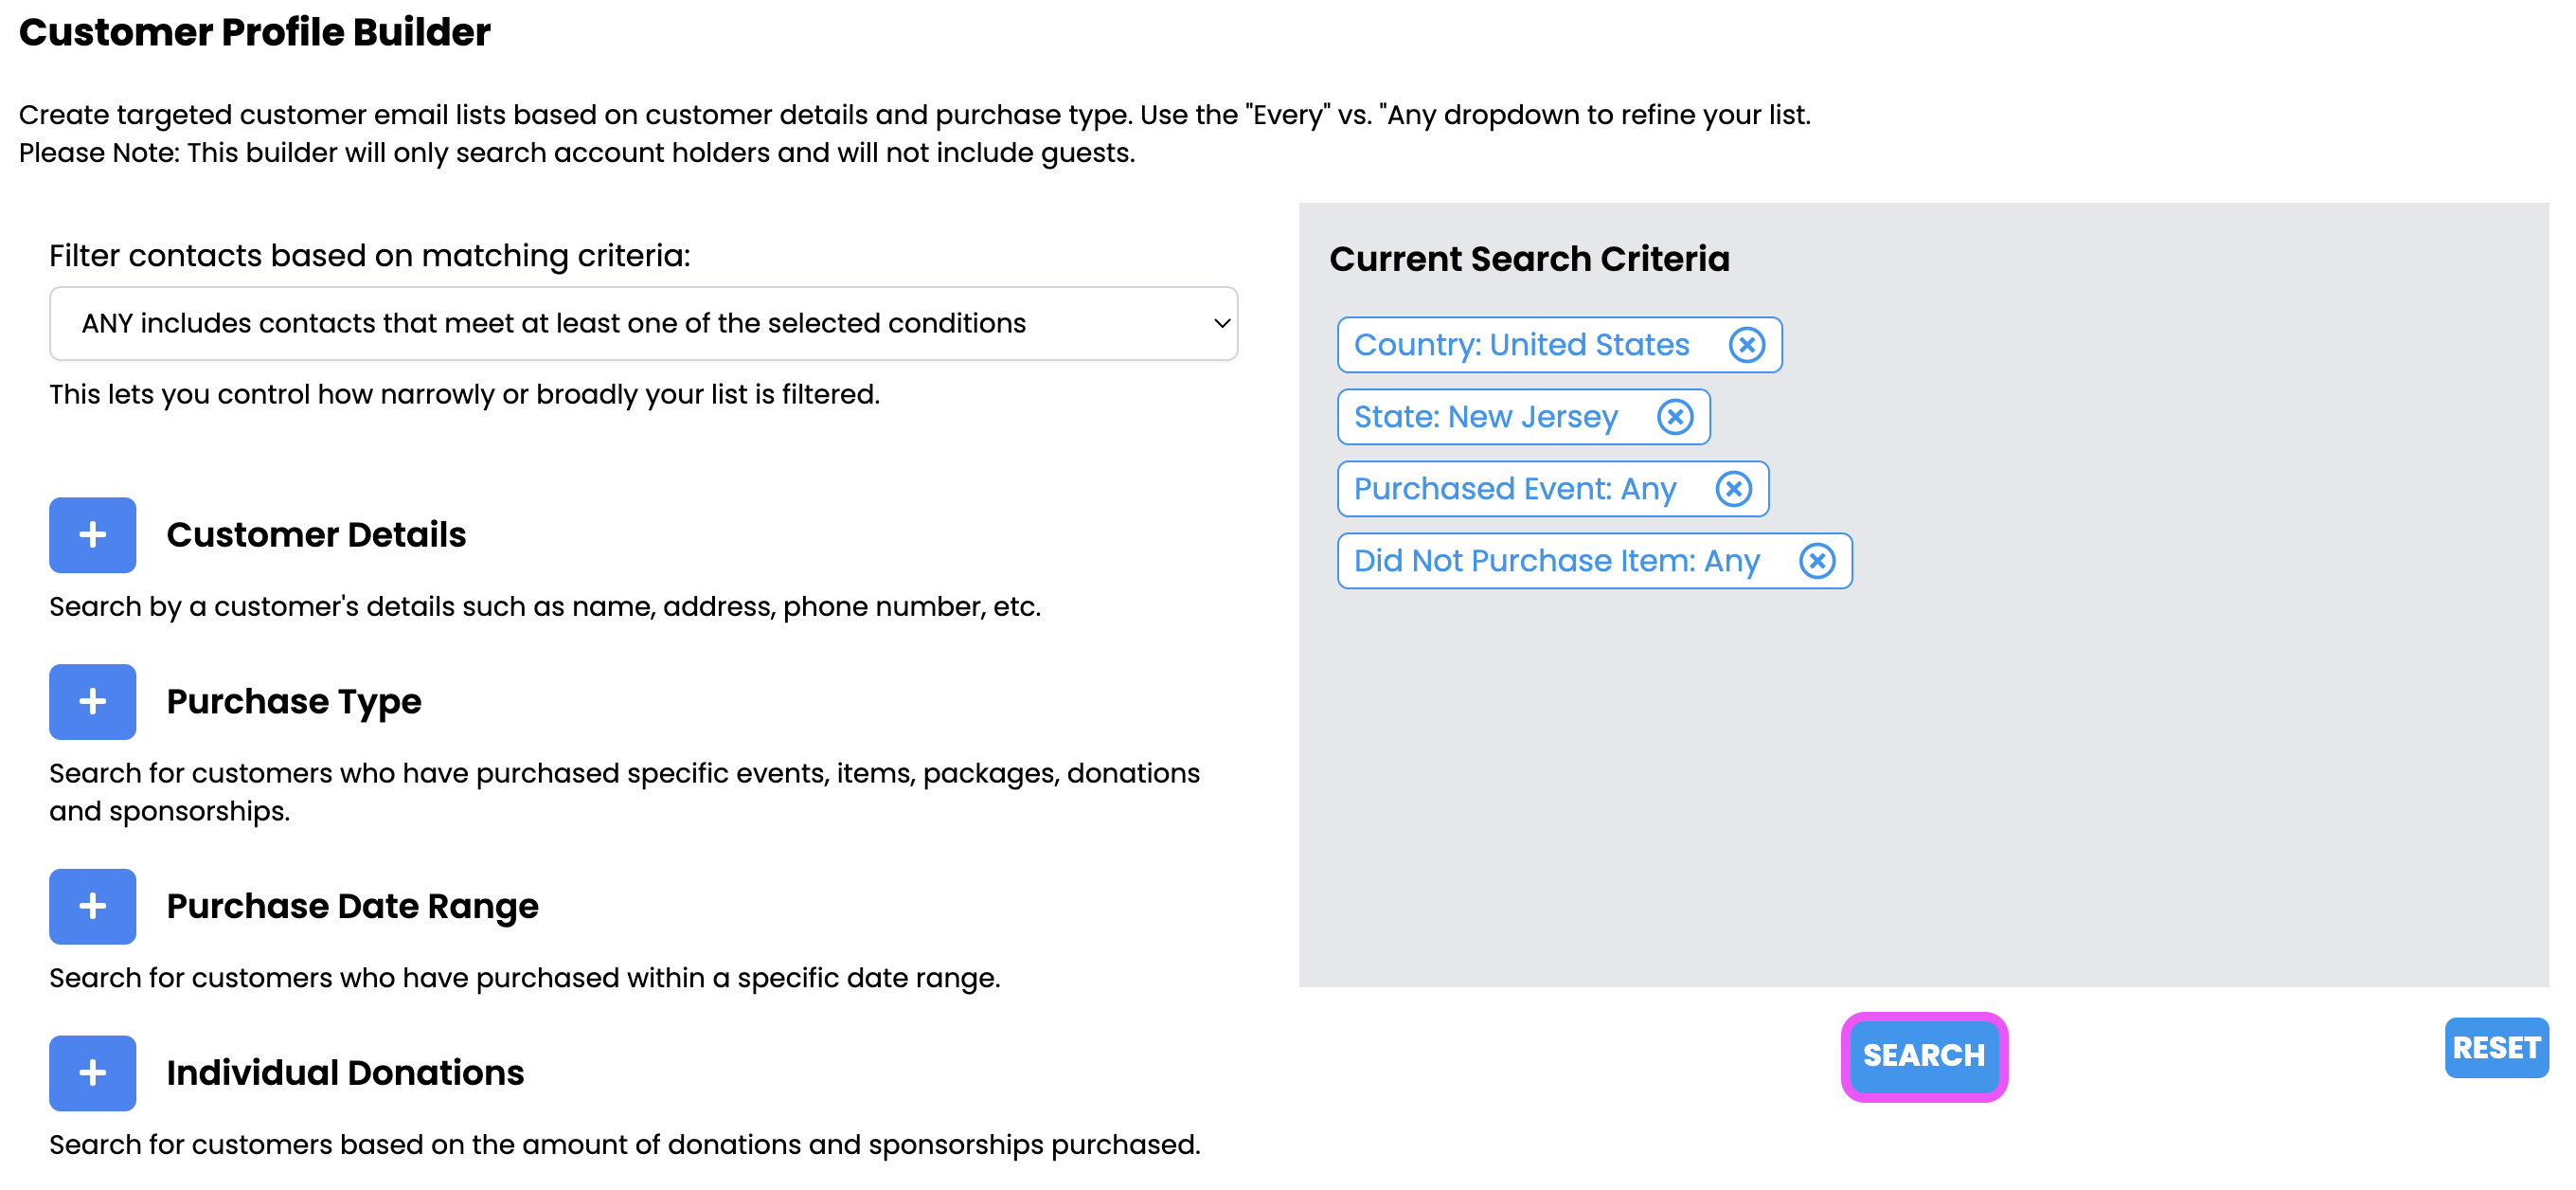2576x1190 pixels.
Task: Expand the Purchase Type section plus button
Action: 92,702
